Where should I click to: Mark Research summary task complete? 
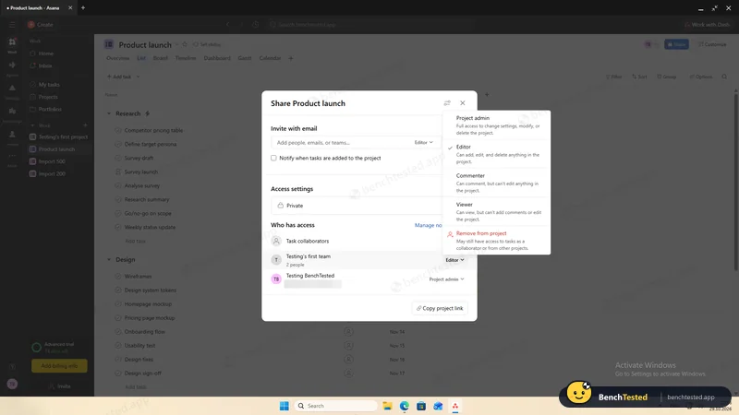[x=118, y=199]
